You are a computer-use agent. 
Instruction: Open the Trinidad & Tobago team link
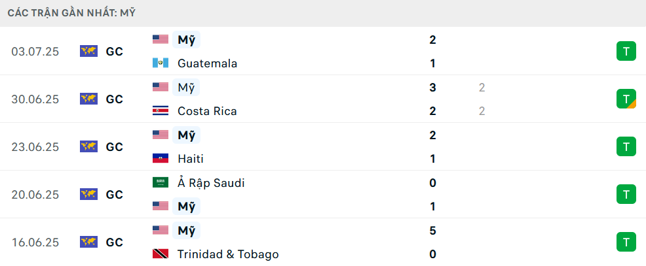pos(228,254)
